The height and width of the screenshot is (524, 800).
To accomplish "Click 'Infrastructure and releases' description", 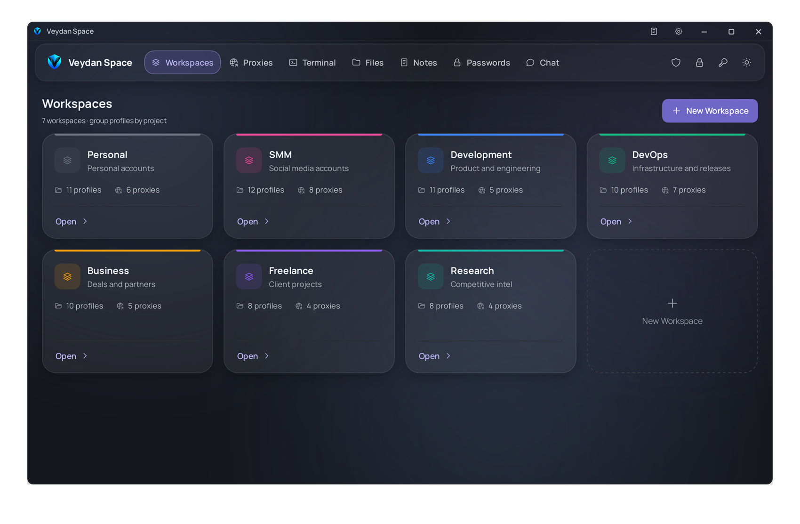I will coord(681,168).
